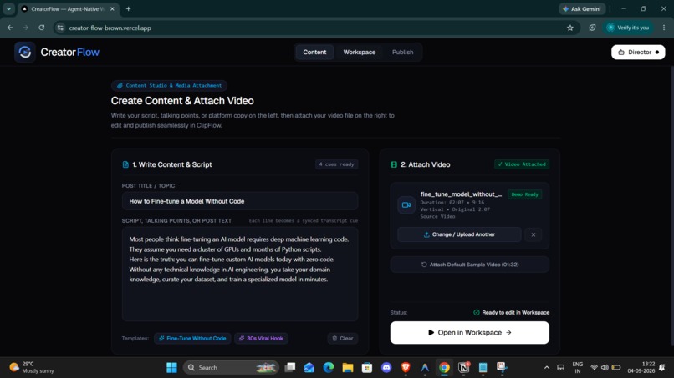Viewport: 674px width, 378px height.
Task: Apply the Fine-Tune Without Code template
Action: pyautogui.click(x=192, y=338)
